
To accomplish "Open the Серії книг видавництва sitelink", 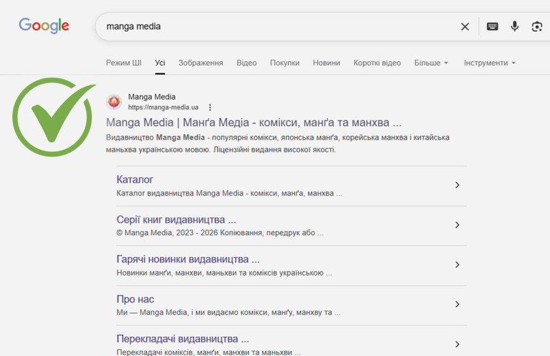I will pos(176,219).
